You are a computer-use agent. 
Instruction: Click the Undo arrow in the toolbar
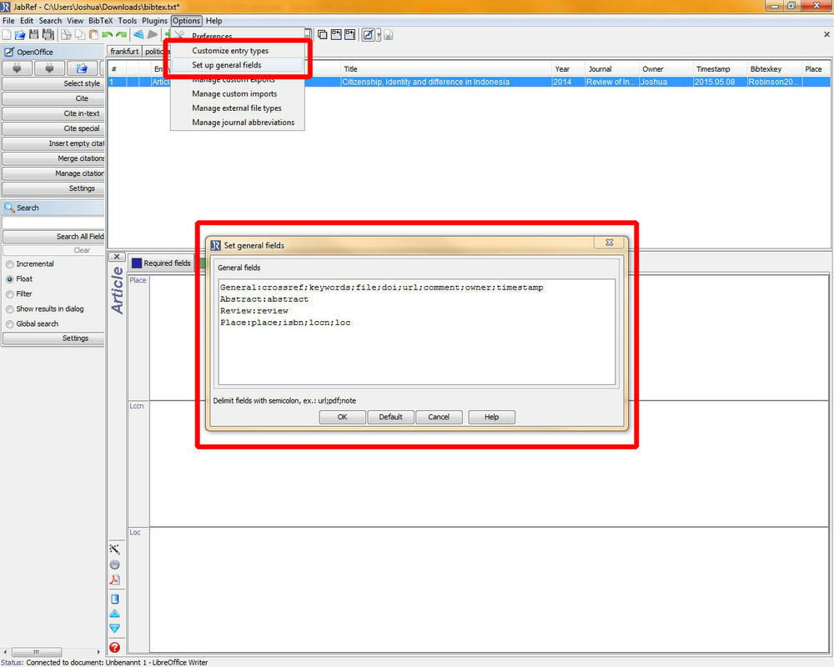(x=107, y=34)
